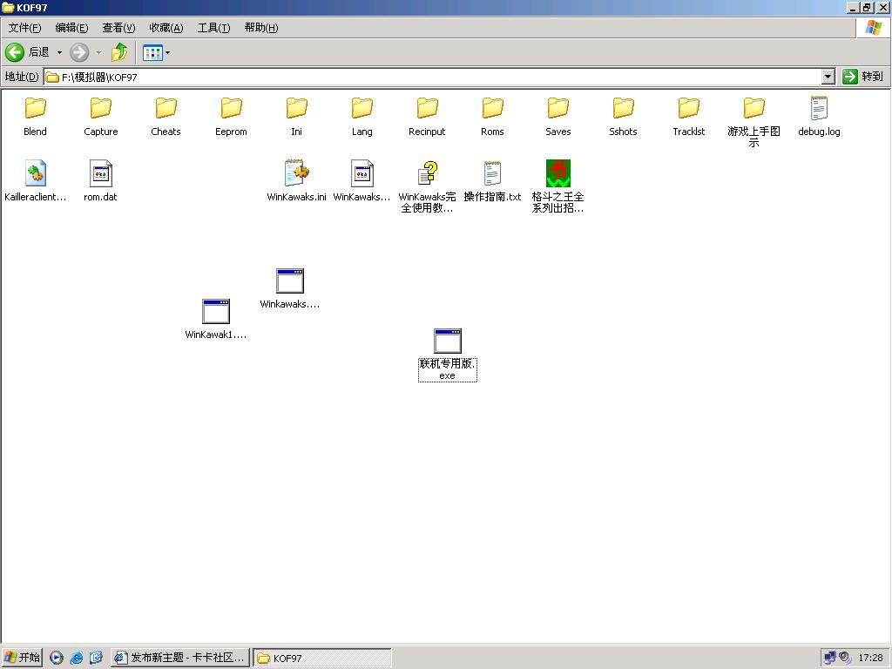This screenshot has width=892, height=669.
Task: Launch Internet Explorer from quick launch
Action: (77, 658)
